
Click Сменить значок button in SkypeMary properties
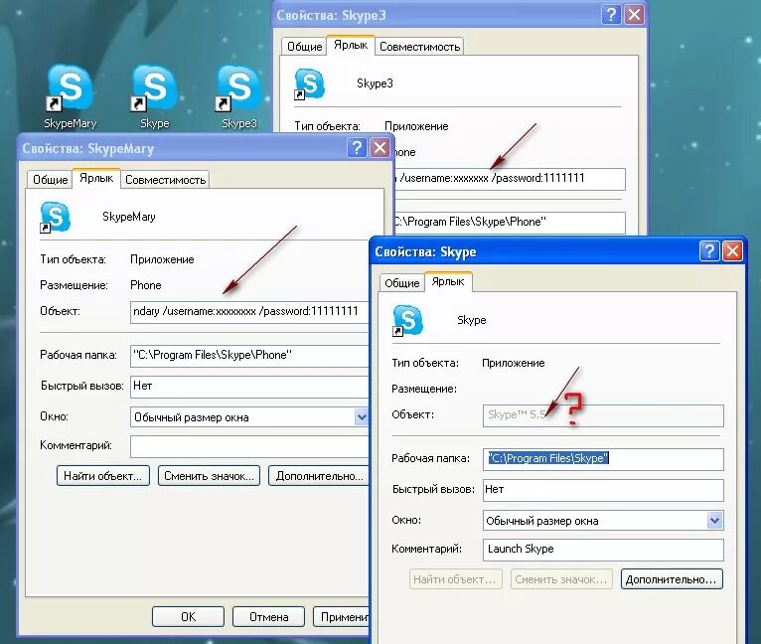209,476
